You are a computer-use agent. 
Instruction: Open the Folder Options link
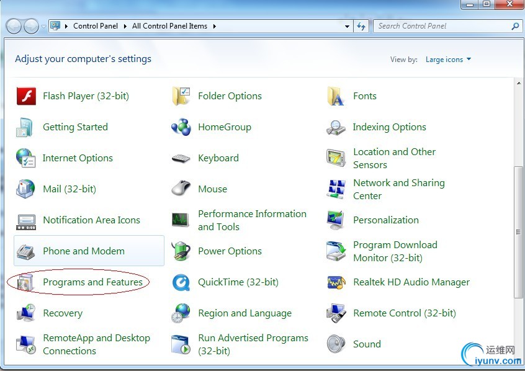[230, 96]
